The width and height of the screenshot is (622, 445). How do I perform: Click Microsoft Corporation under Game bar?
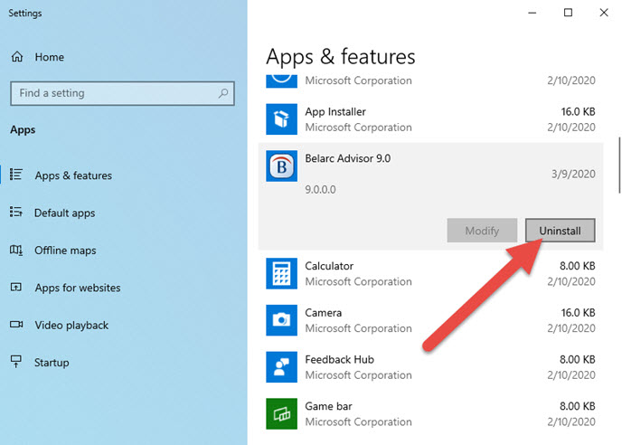coord(358,422)
